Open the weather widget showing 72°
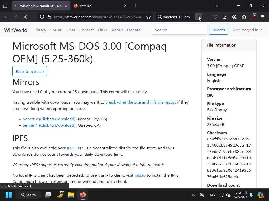The height and width of the screenshot is (201, 269). point(60,194)
